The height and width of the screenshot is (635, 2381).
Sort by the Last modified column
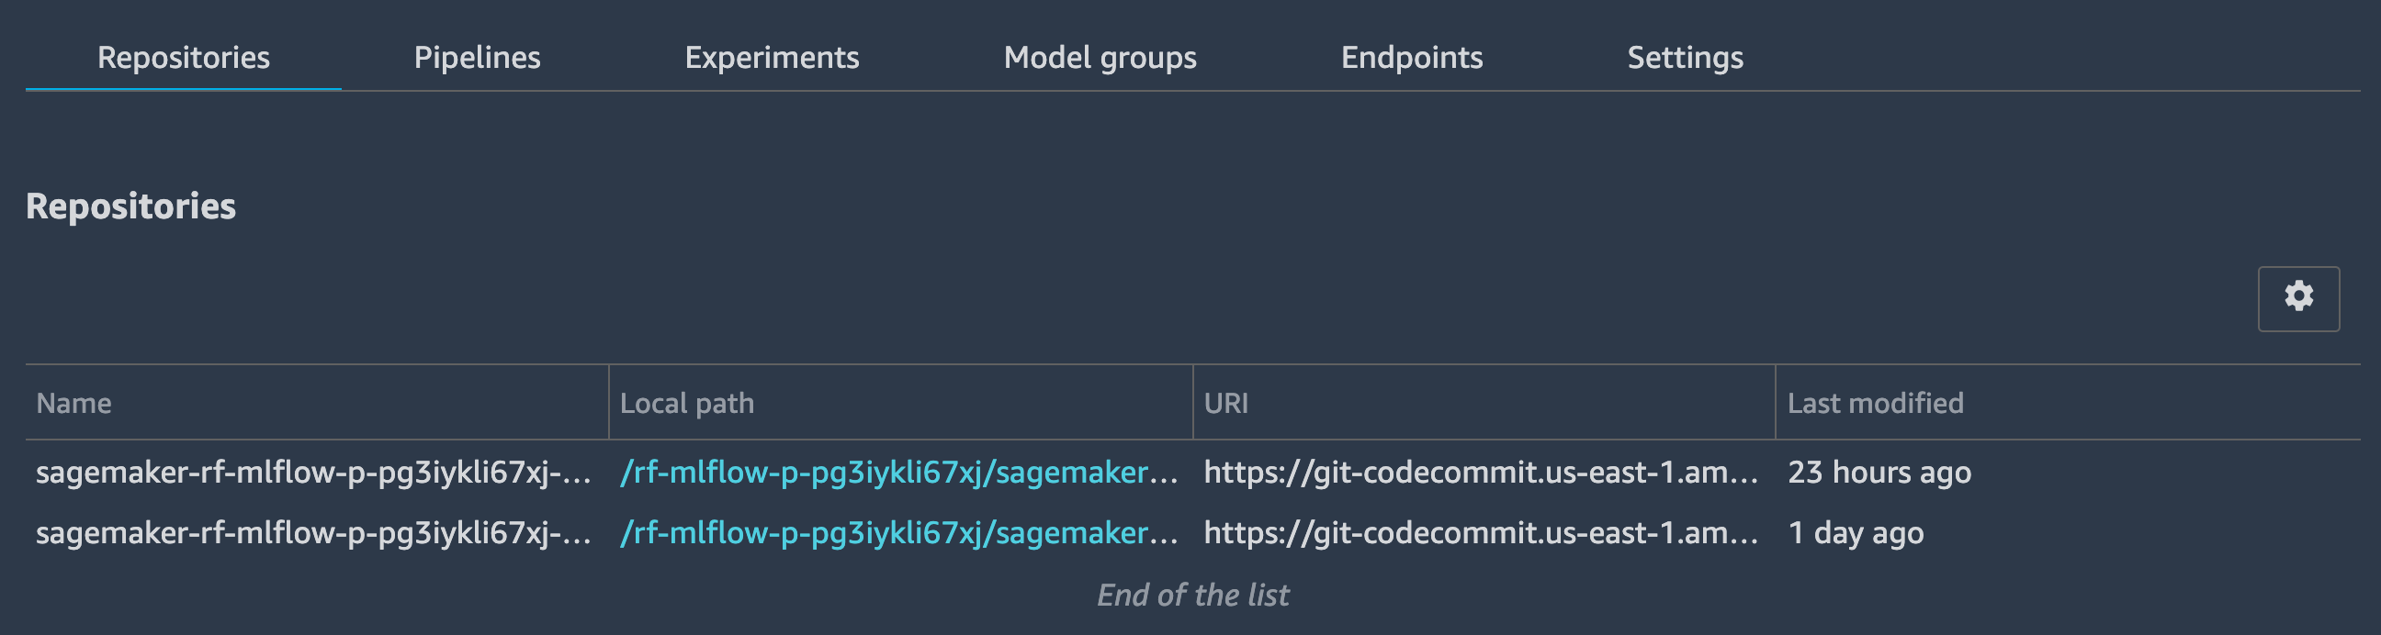tap(1875, 404)
